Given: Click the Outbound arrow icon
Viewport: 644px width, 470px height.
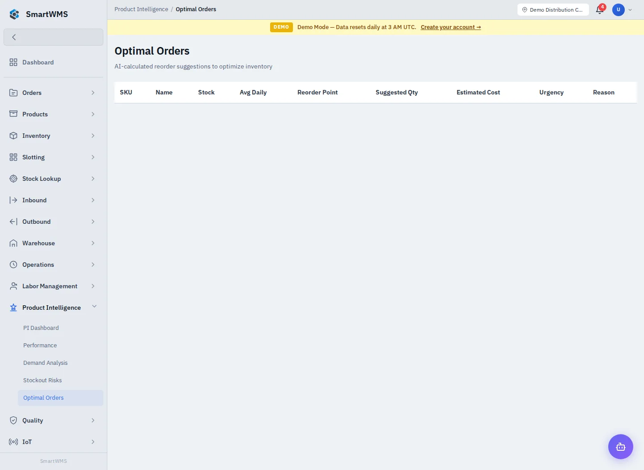Looking at the screenshot, I should pos(13,222).
